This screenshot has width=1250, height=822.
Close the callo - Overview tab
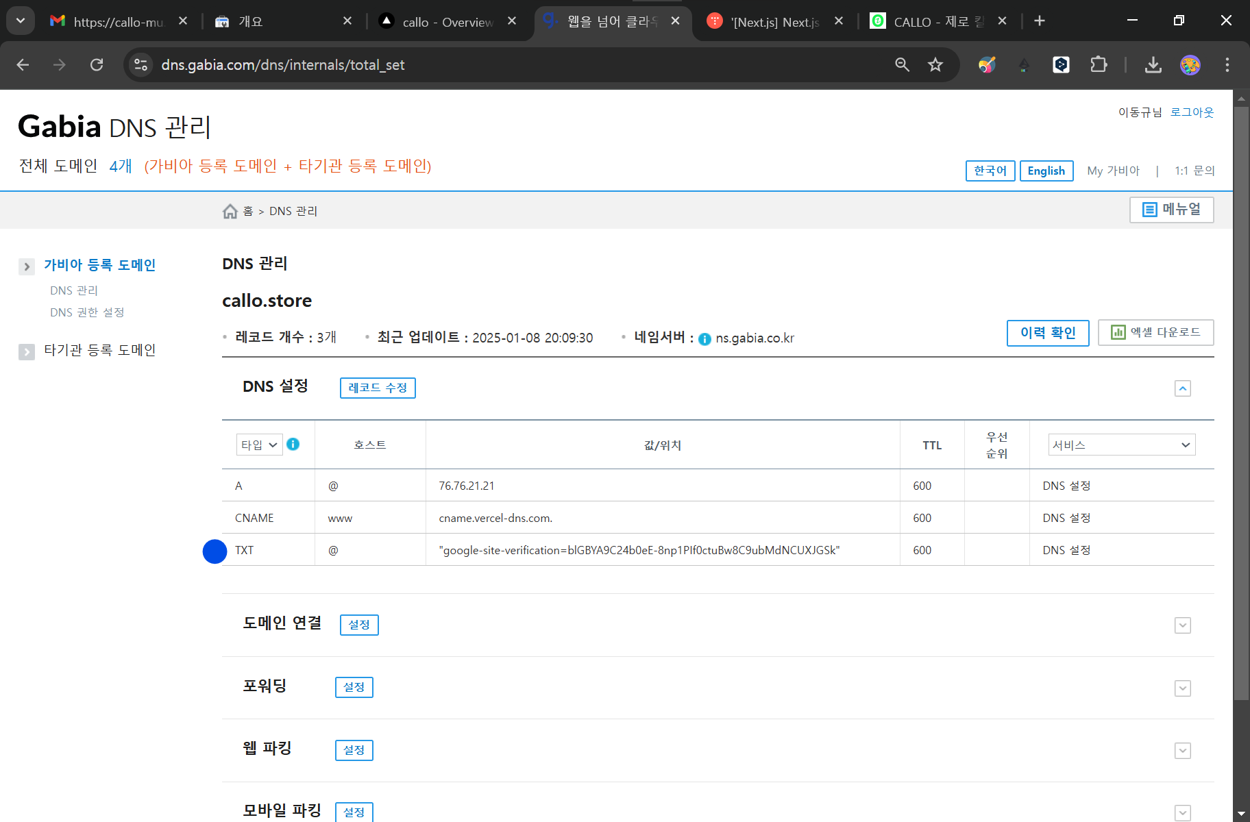point(512,21)
